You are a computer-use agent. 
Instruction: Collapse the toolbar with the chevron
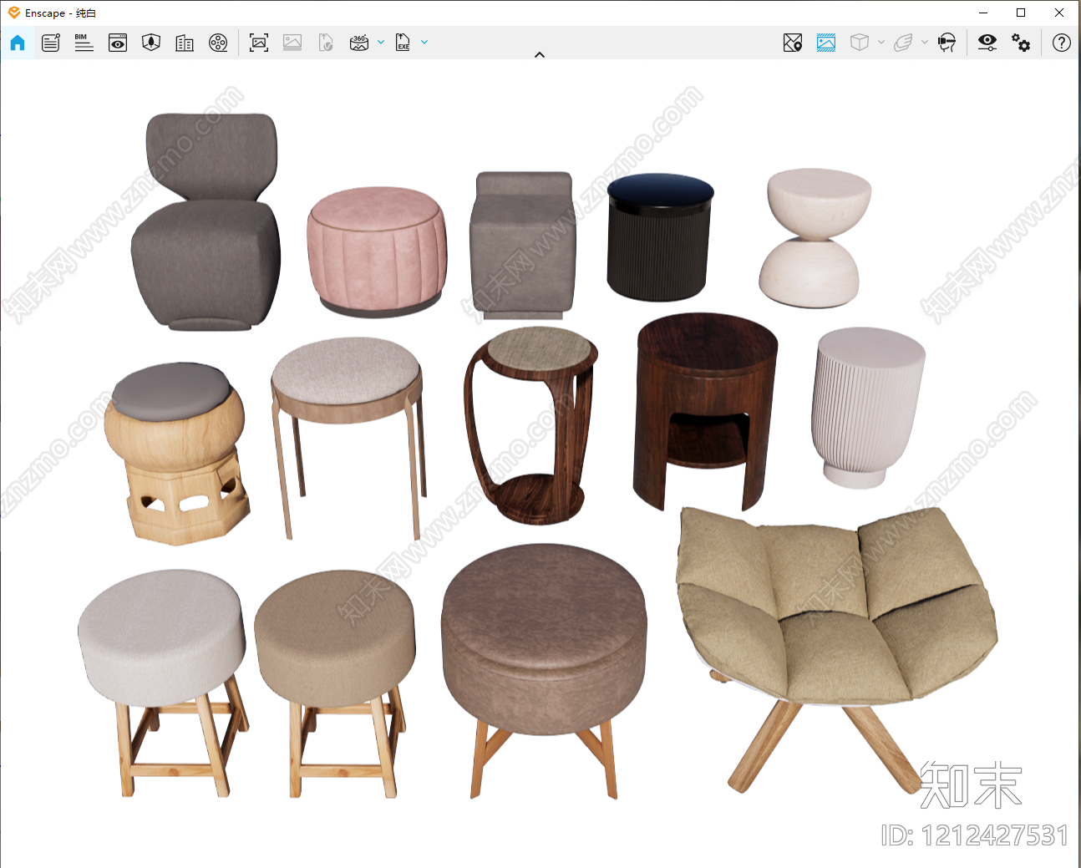540,55
